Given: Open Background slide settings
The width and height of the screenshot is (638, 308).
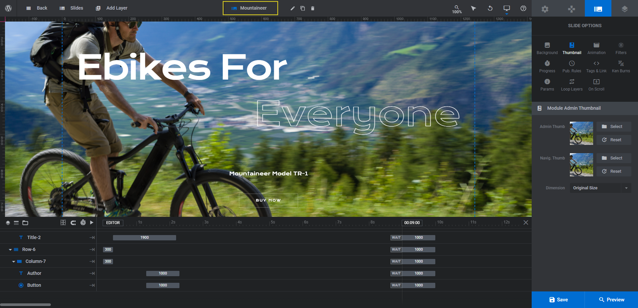Looking at the screenshot, I should point(547,48).
